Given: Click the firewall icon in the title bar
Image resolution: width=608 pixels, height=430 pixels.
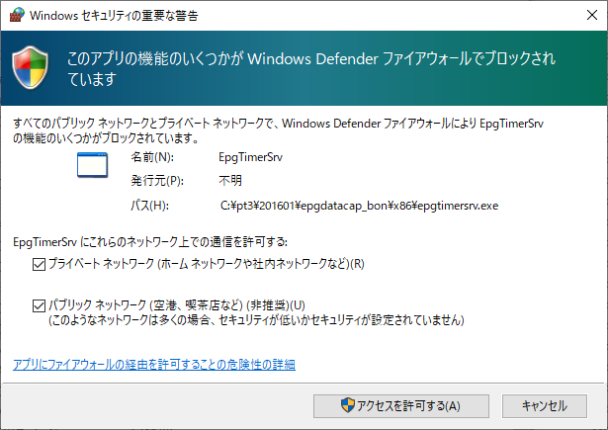Looking at the screenshot, I should coord(17,15).
